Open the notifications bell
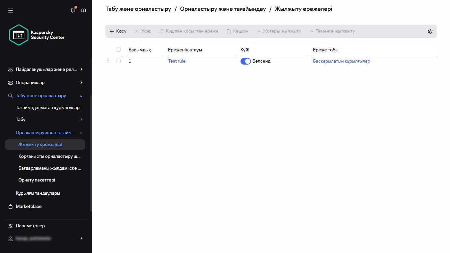This screenshot has height=253, width=450. (x=72, y=10)
